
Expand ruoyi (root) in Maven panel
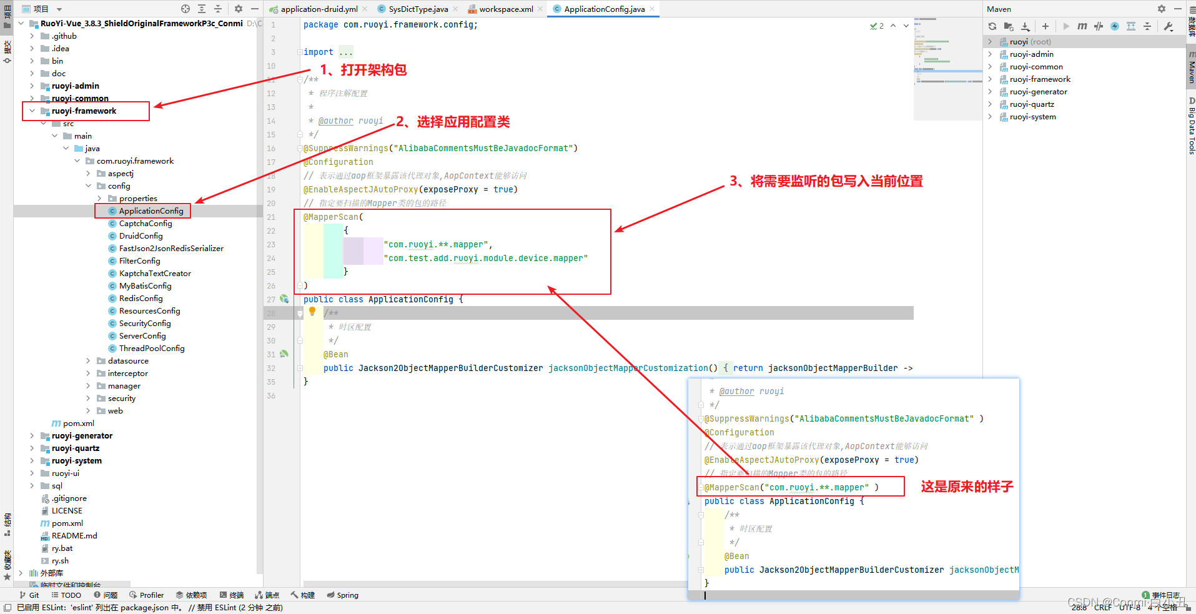pyautogui.click(x=990, y=42)
